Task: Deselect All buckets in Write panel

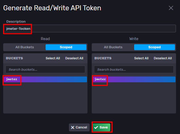Action: coord(163,58)
